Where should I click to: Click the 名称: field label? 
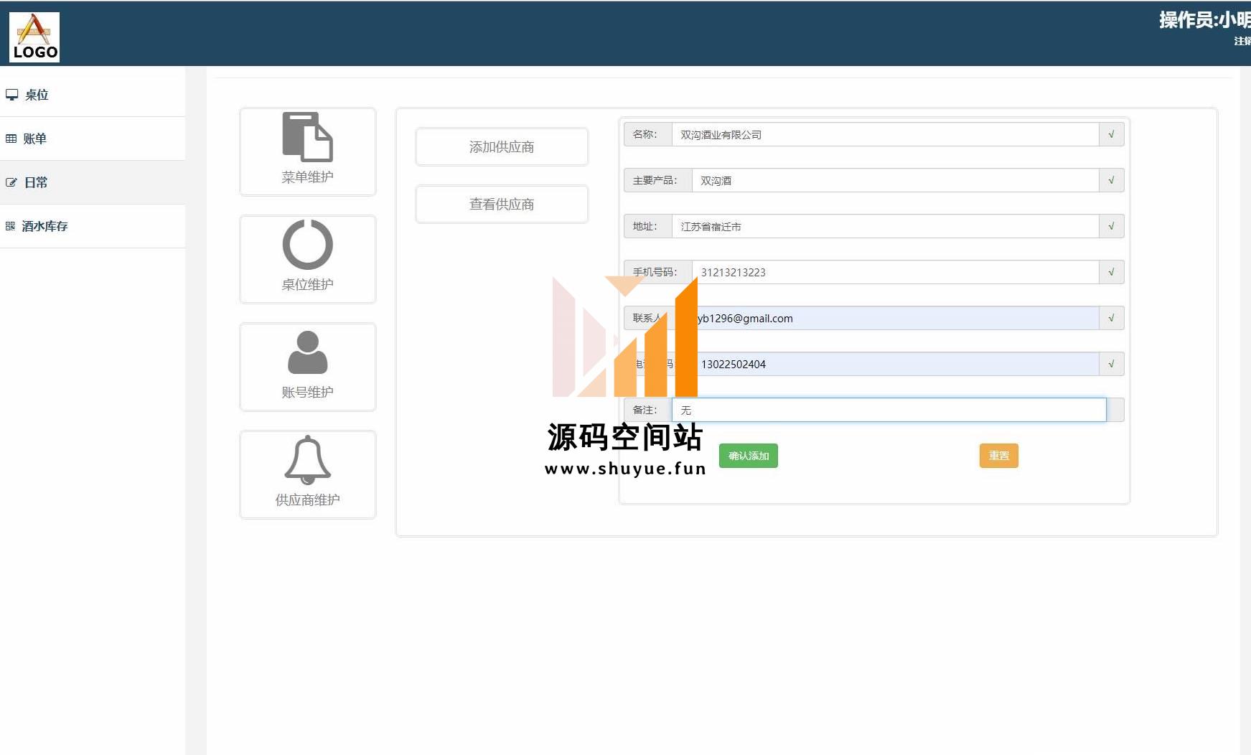647,134
